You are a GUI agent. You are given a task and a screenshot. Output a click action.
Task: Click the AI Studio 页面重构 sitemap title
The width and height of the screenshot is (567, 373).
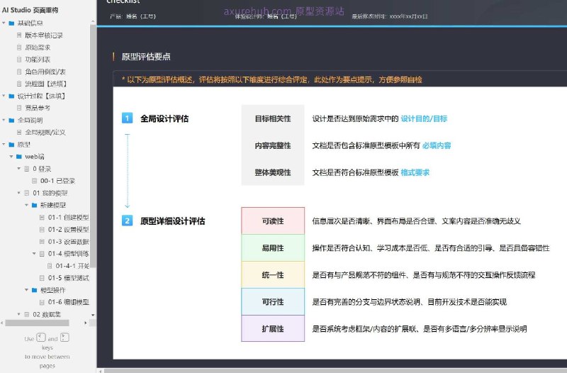tap(30, 10)
